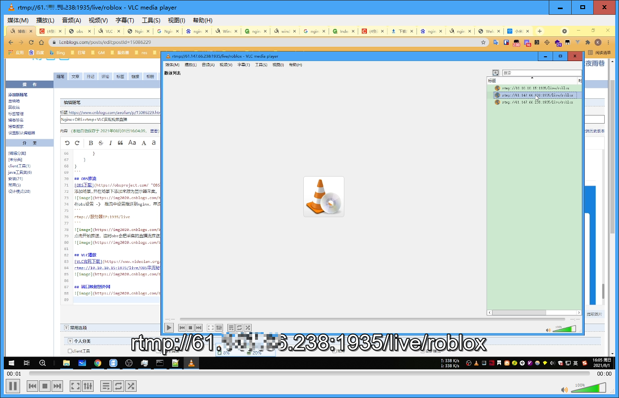Click shuffle icon in the inner VLC window

tap(247, 328)
